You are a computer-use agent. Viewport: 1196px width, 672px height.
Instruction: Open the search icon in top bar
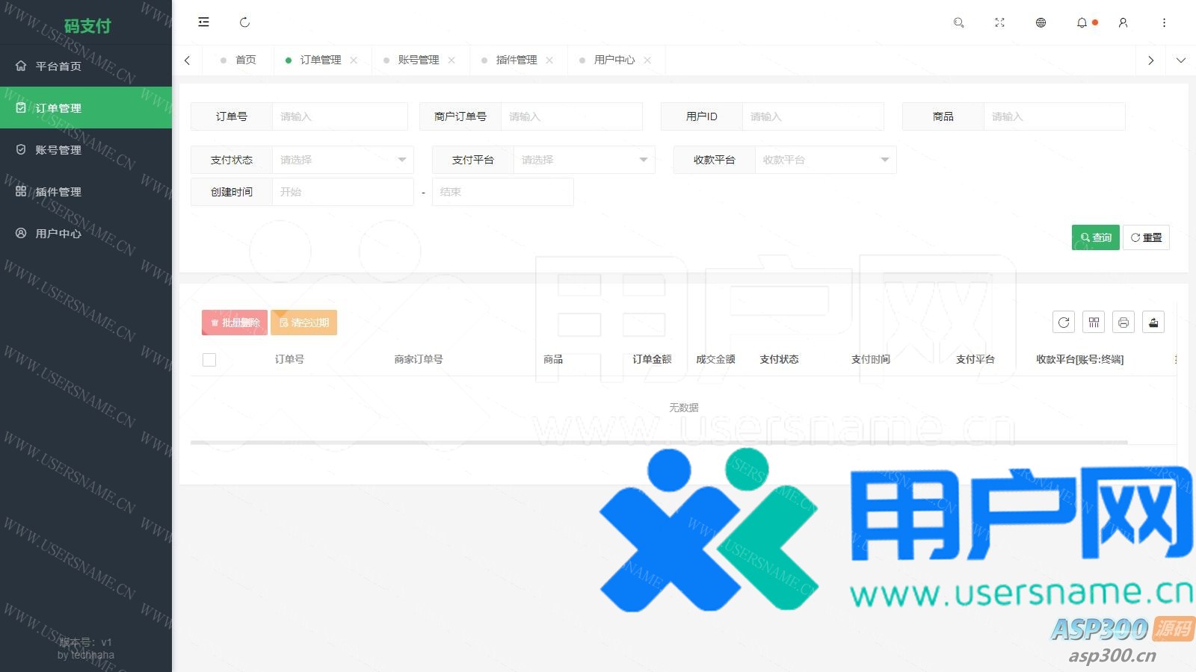coord(958,22)
